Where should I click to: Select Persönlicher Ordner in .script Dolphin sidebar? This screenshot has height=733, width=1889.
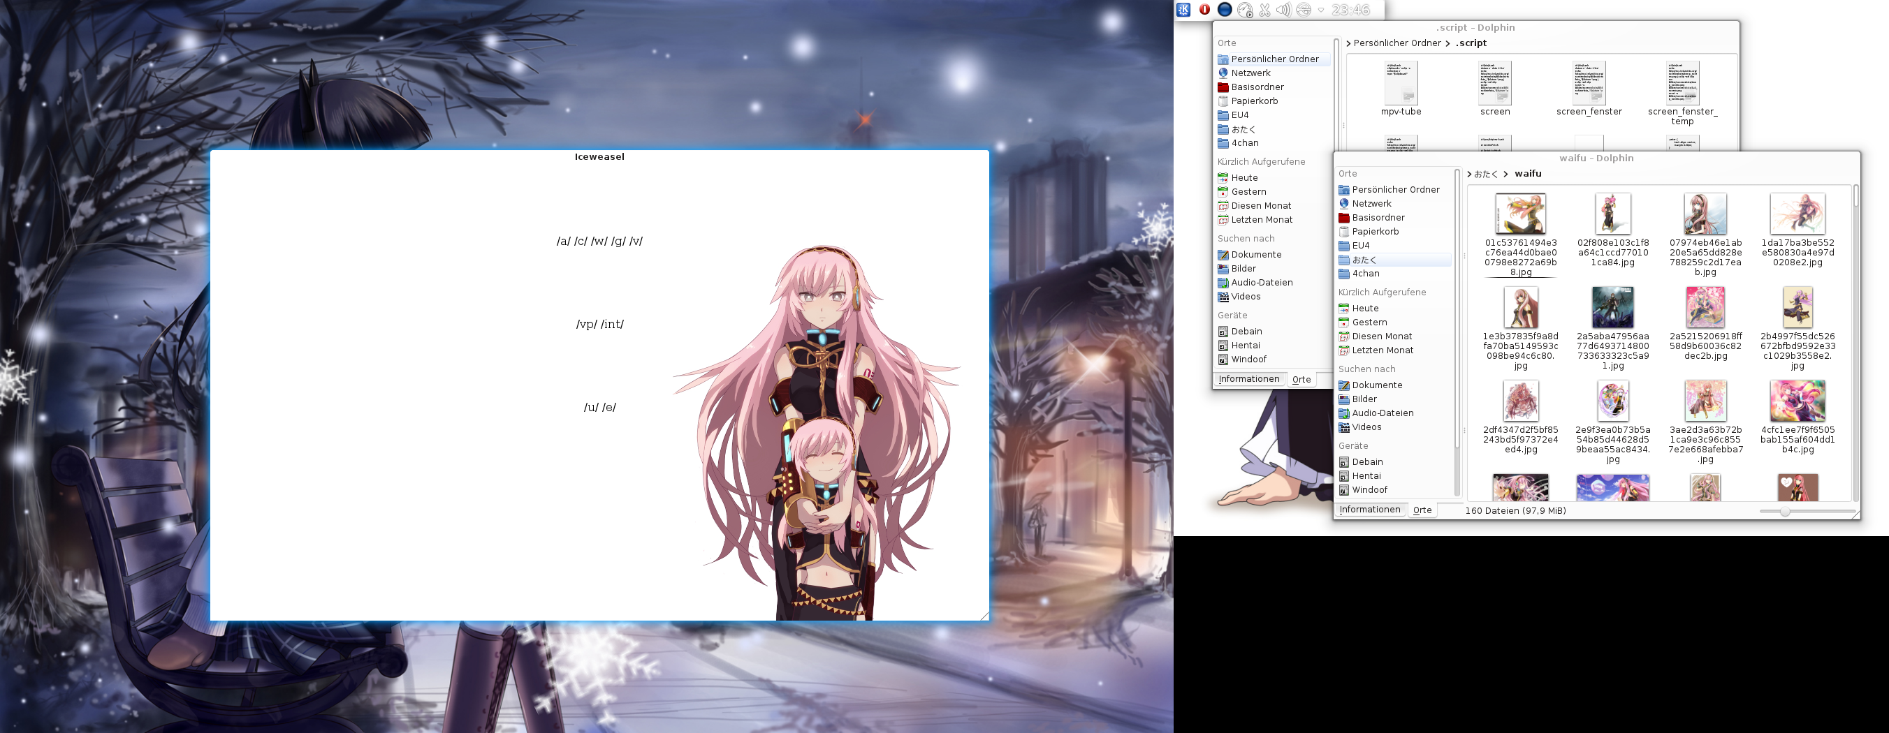tap(1273, 59)
